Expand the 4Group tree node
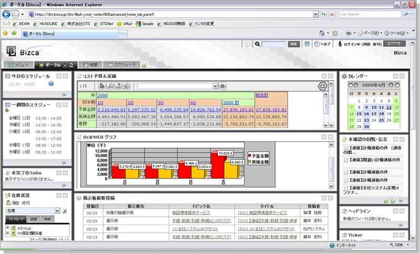The height and width of the screenshot is (254, 420). click(7, 228)
